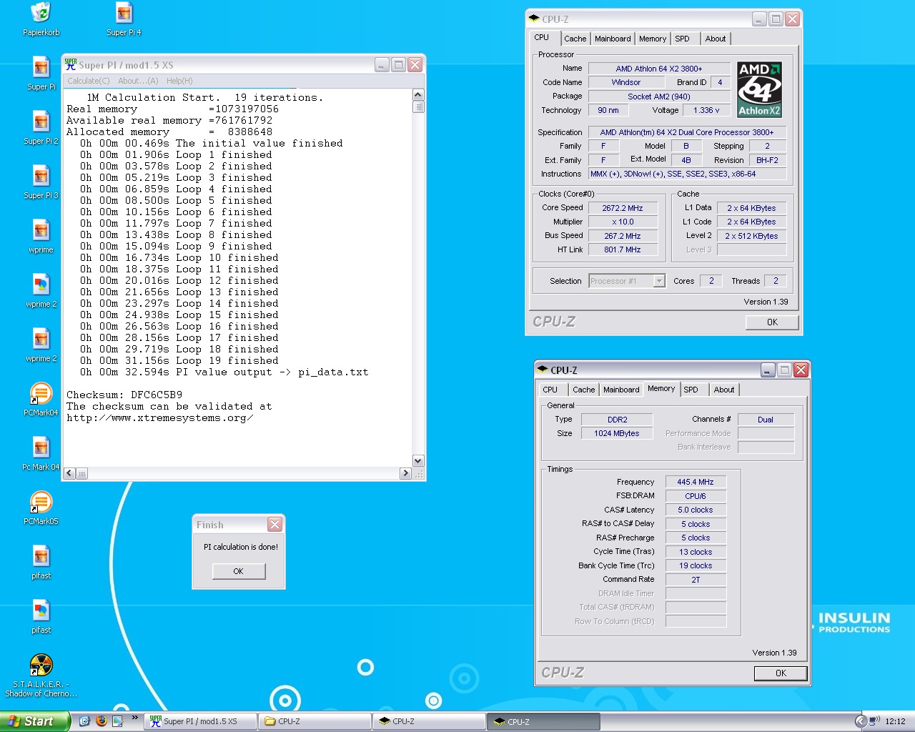Switch to CPU tab in lower CPU-Z window
915x732 pixels.
pyautogui.click(x=550, y=390)
